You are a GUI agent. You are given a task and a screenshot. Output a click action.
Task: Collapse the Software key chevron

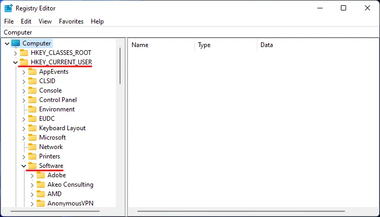click(23, 166)
